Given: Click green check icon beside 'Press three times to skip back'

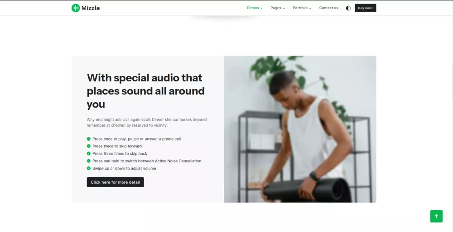Looking at the screenshot, I should click(89, 153).
